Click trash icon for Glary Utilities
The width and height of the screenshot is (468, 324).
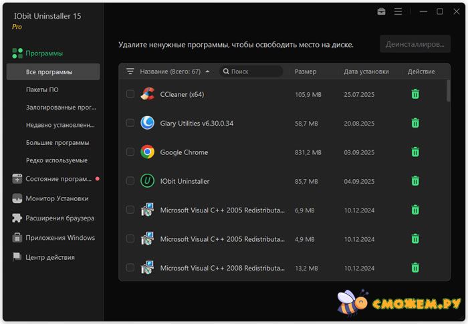point(415,123)
